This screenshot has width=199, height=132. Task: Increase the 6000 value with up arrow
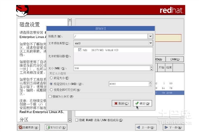point(150,82)
